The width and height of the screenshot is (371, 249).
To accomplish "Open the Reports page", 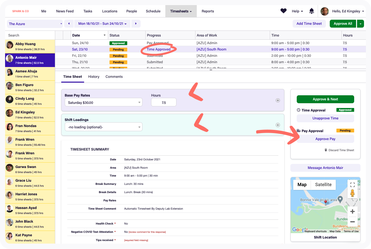I will [208, 11].
